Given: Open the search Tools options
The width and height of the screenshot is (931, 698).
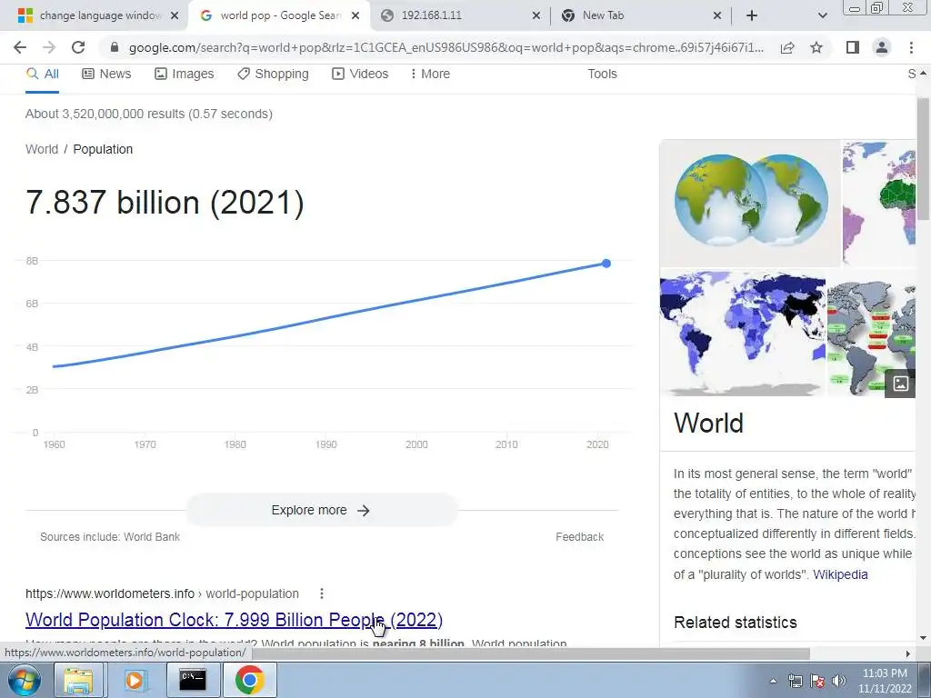Looking at the screenshot, I should point(602,75).
